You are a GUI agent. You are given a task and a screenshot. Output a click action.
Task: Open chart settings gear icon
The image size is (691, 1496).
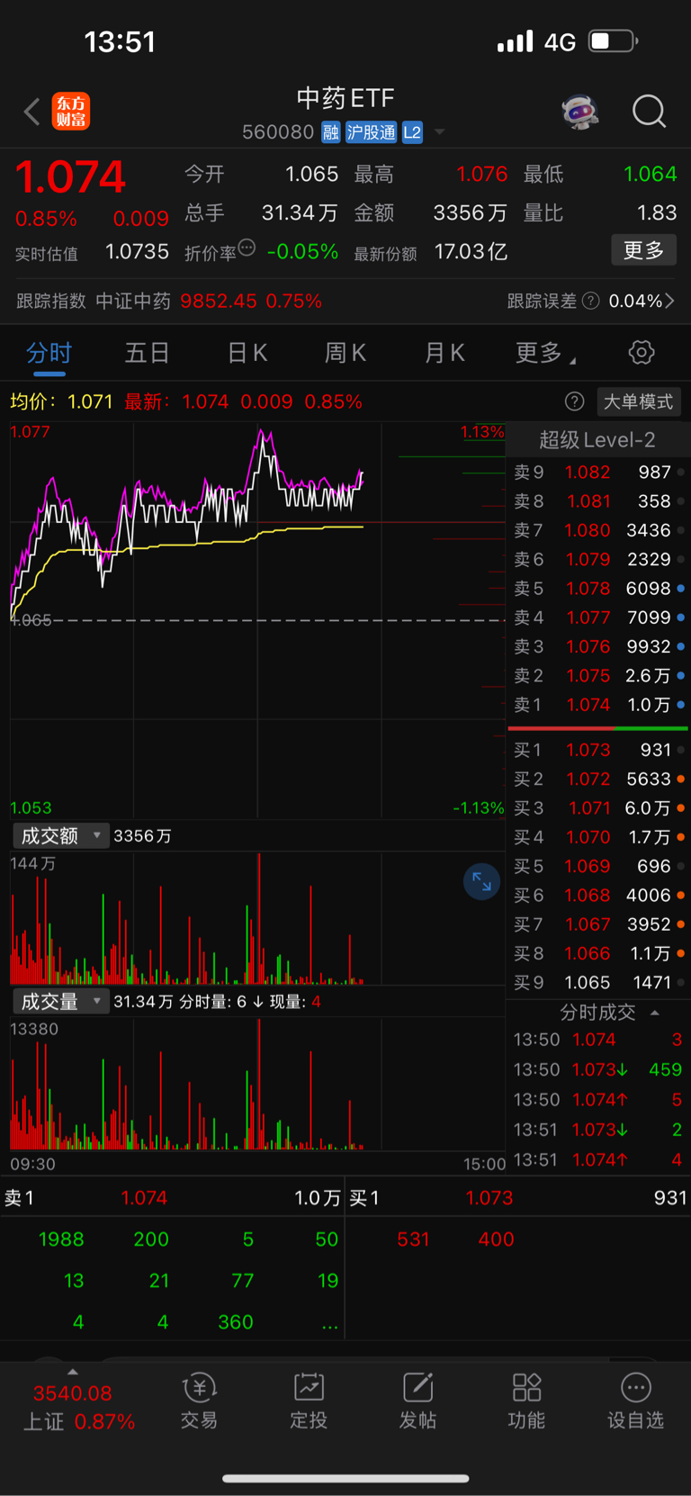pyautogui.click(x=642, y=352)
